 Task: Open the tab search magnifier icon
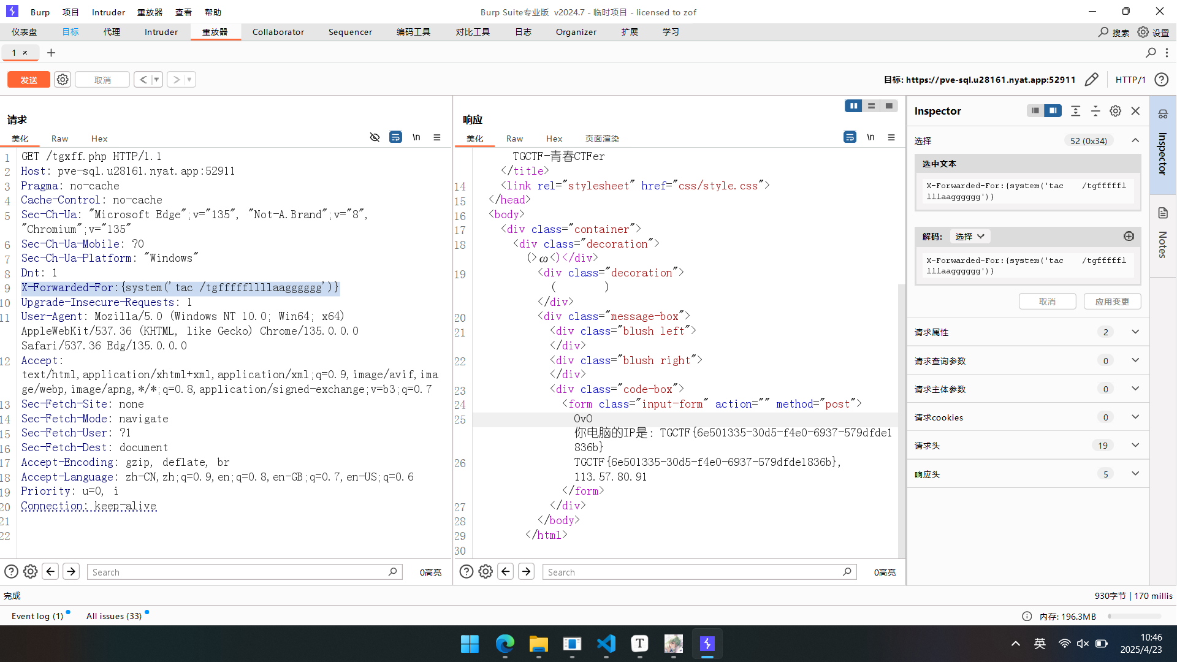[1151, 53]
